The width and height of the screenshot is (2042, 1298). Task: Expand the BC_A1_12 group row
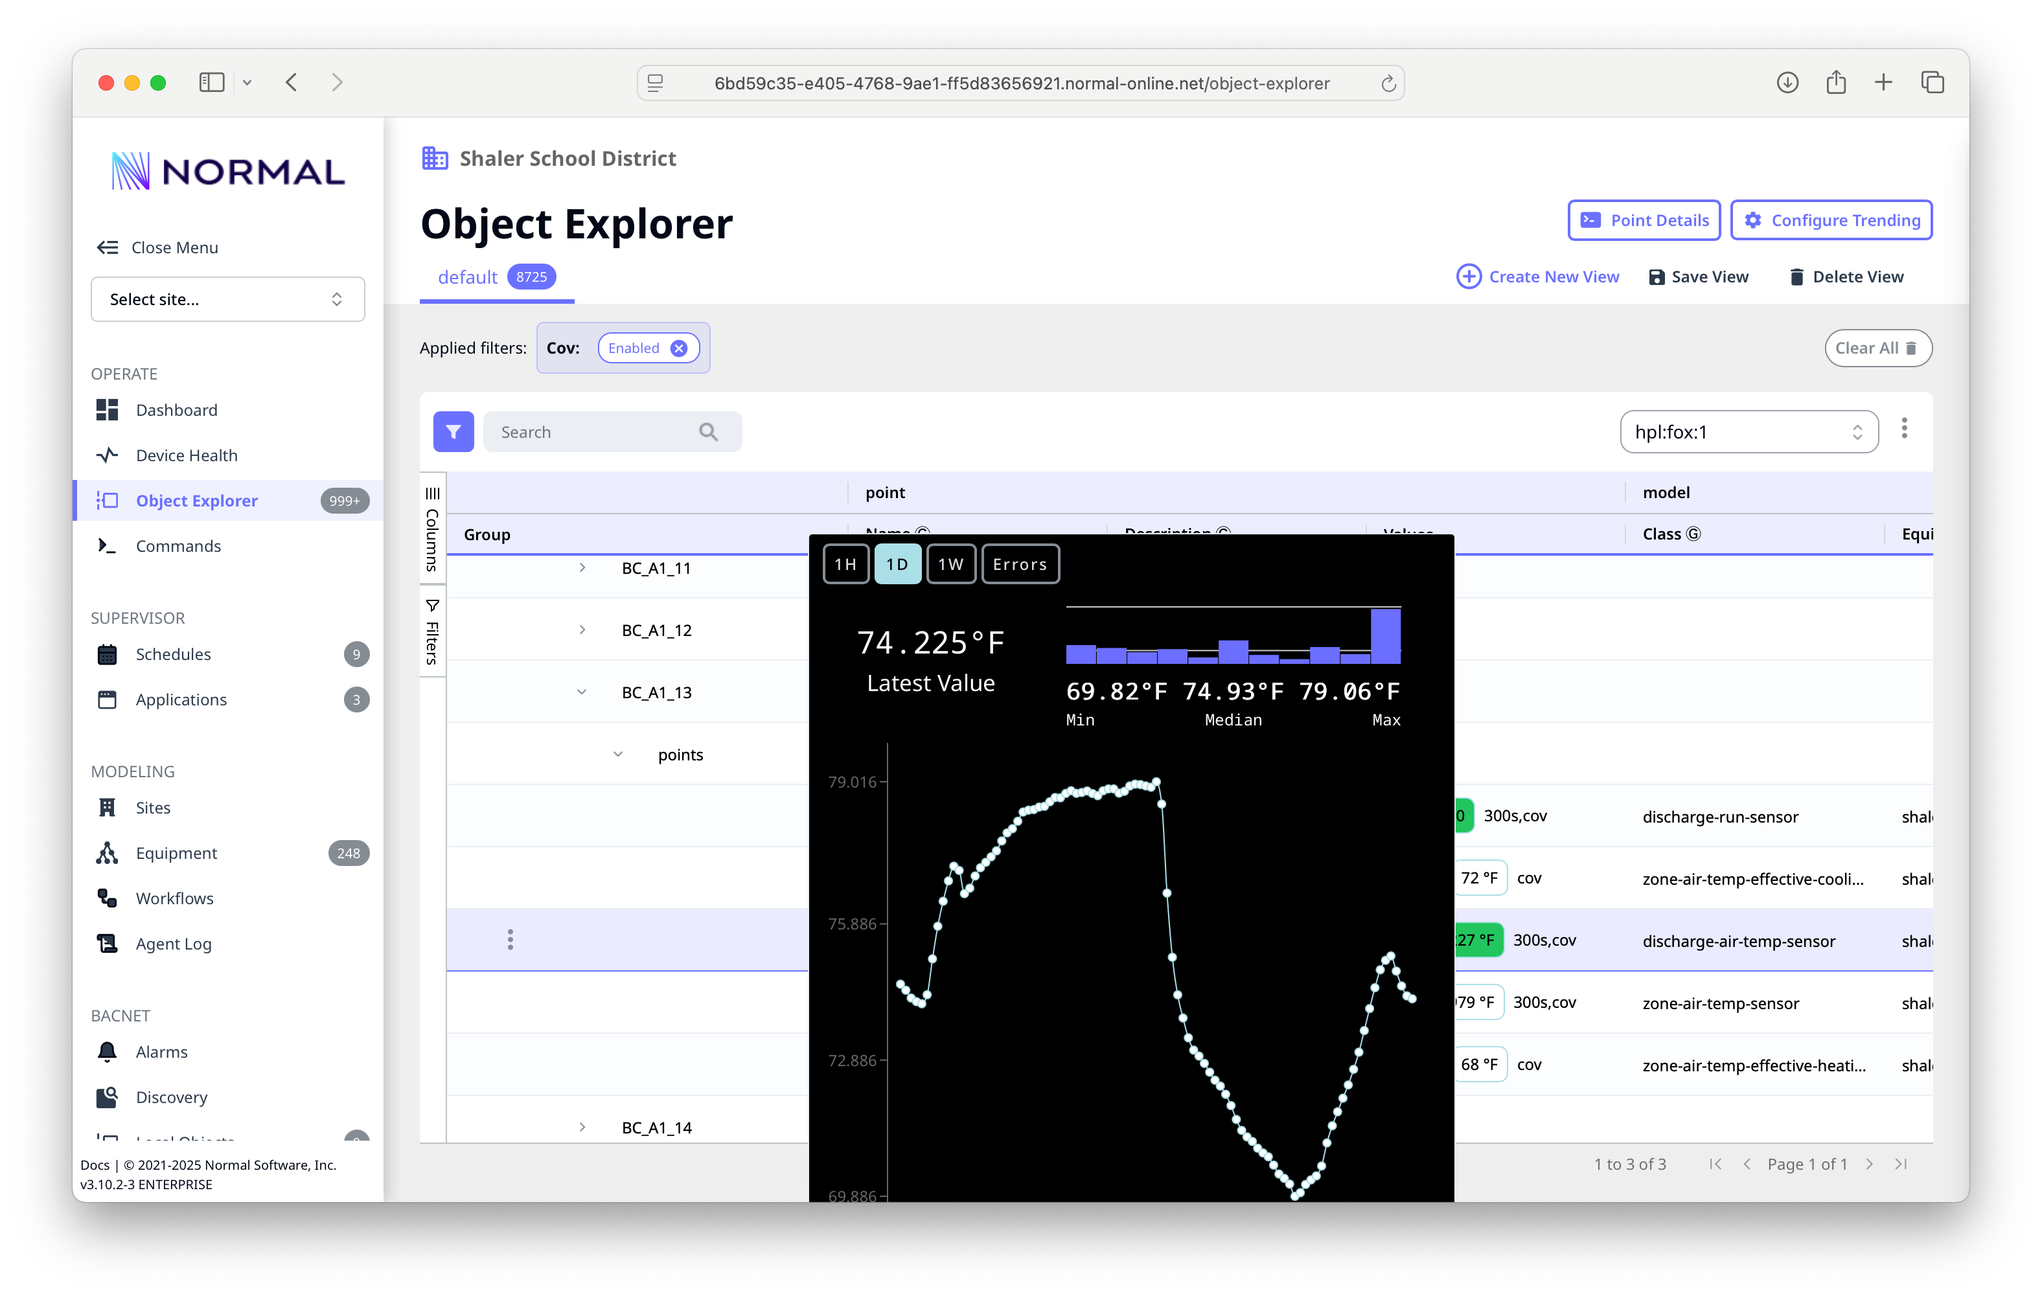[582, 630]
